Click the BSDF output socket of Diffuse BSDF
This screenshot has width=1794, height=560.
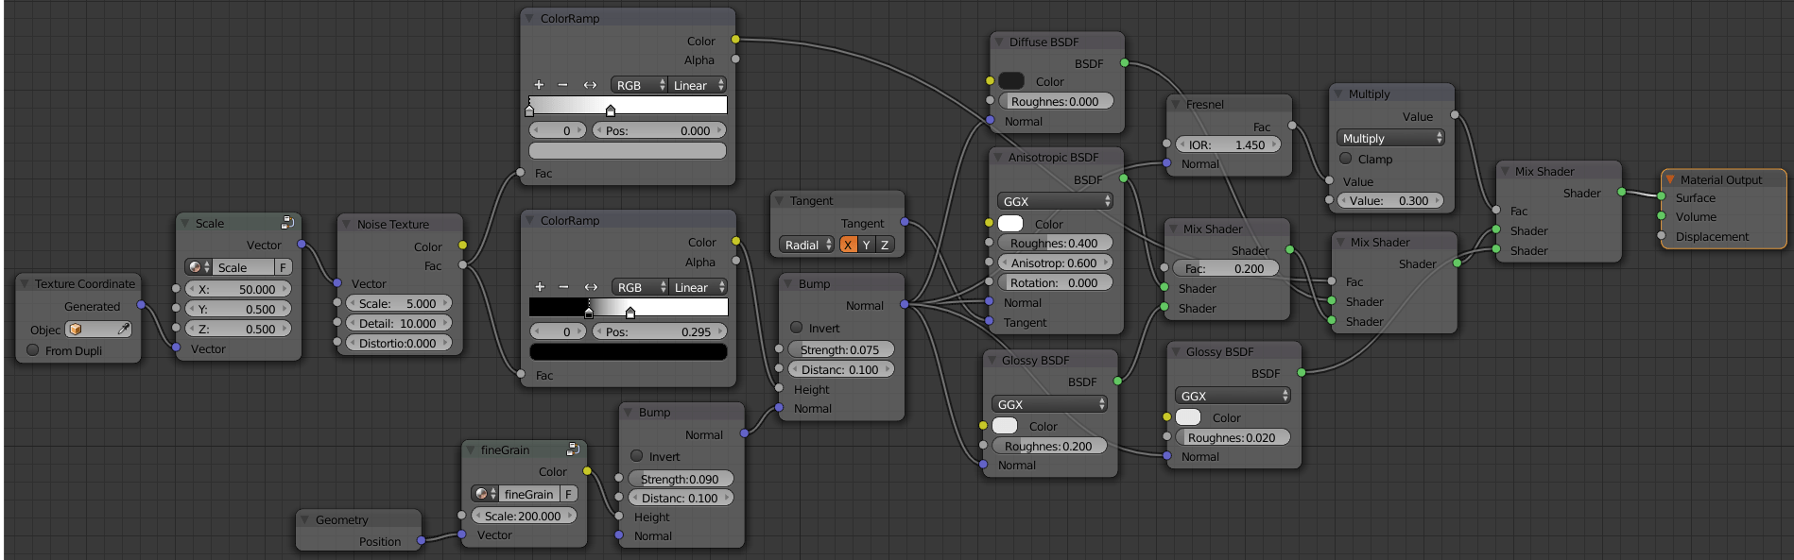1124,62
